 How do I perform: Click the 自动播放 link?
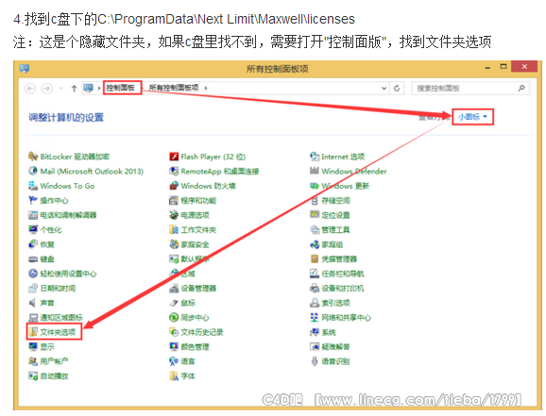click(x=55, y=376)
